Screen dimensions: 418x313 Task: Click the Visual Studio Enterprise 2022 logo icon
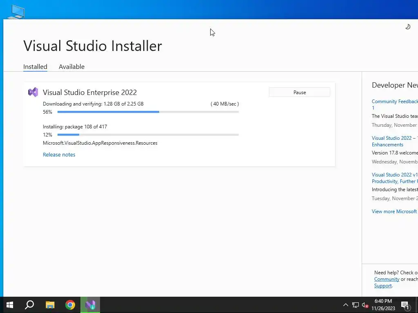(33, 93)
